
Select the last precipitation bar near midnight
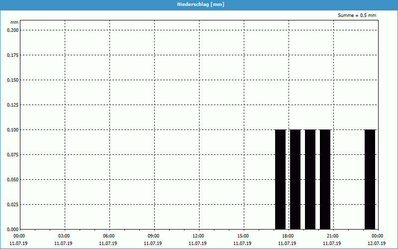370,179
